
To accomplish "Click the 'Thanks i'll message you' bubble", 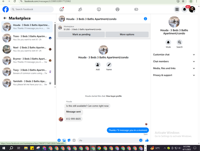I will 128,130.
